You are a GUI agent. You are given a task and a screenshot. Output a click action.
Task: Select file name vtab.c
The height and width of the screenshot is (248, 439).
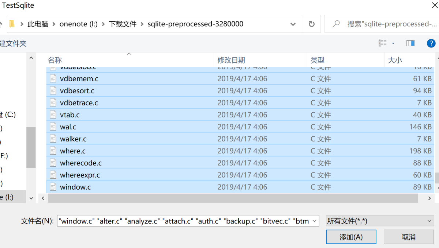(70, 115)
